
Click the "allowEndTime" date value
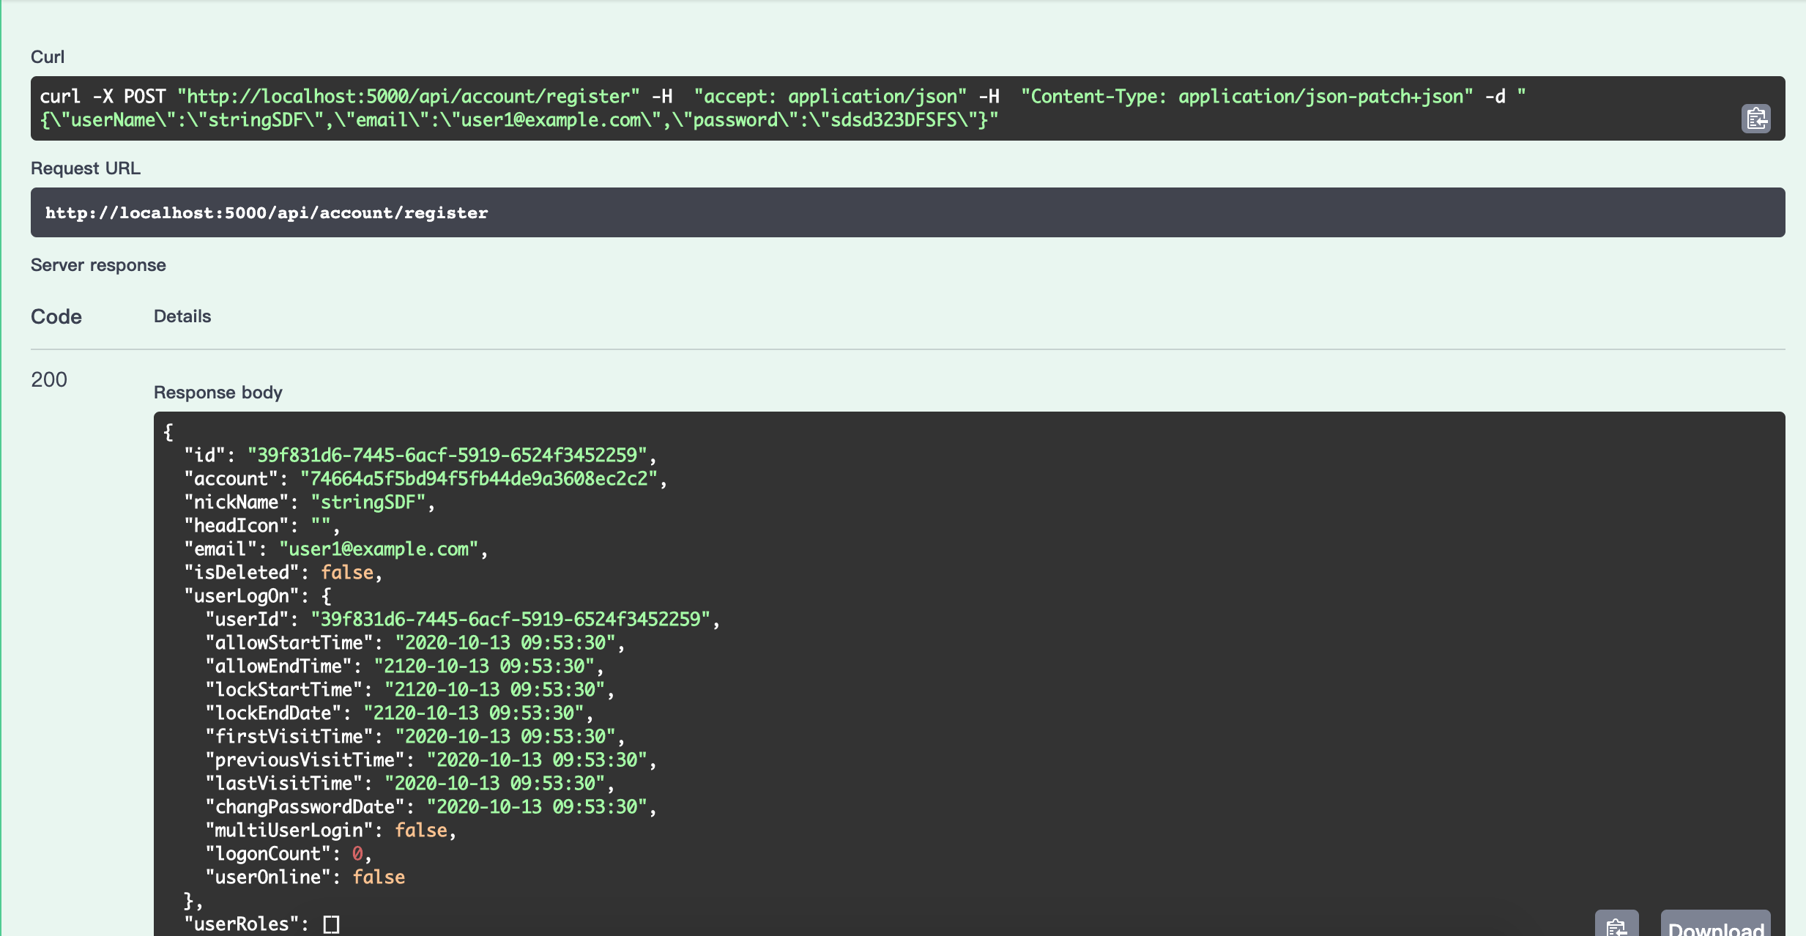pyautogui.click(x=484, y=666)
